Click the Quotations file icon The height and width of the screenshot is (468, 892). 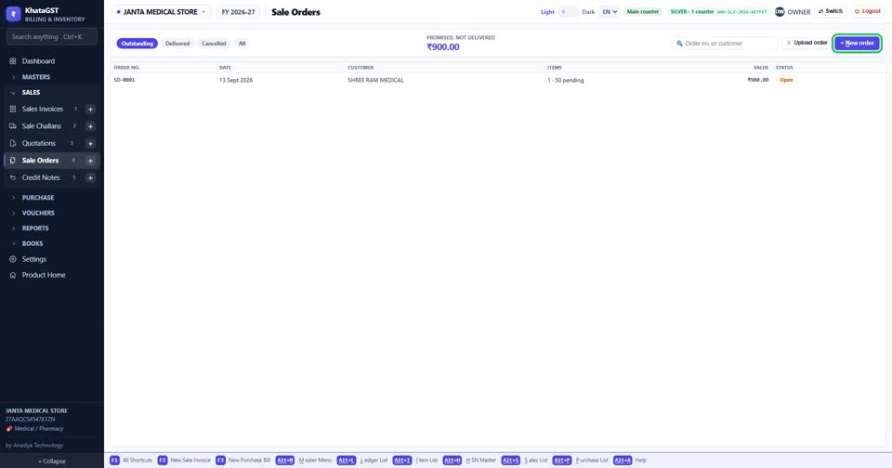coord(12,143)
